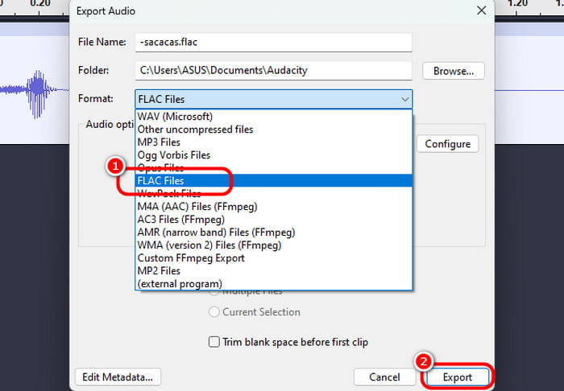Choose WMA (version 2) Files format
Image resolution: width=564 pixels, height=391 pixels.
pos(273,245)
